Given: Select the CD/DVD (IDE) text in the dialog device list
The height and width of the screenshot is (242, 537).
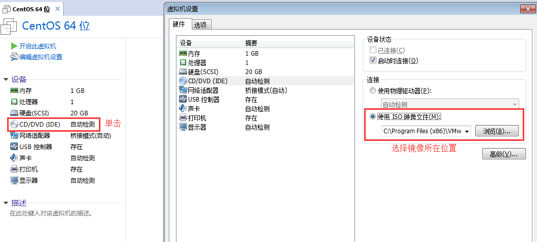Looking at the screenshot, I should [208, 81].
